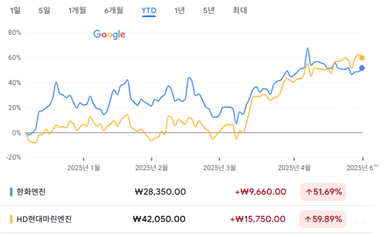The image size is (388, 237).
Task: Choose the 1개월 range tab
Action: click(77, 10)
